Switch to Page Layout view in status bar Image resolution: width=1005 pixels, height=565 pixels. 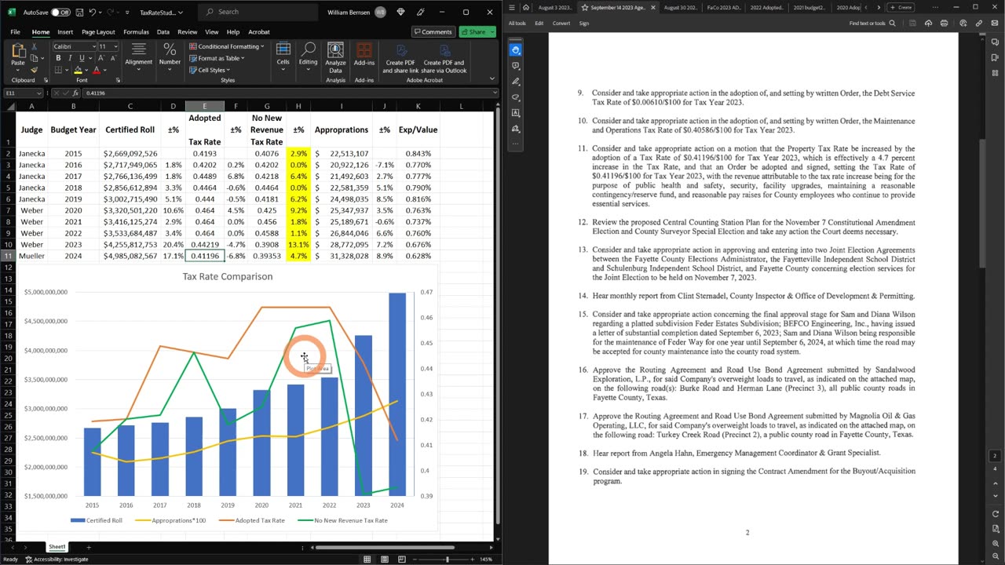coord(383,560)
